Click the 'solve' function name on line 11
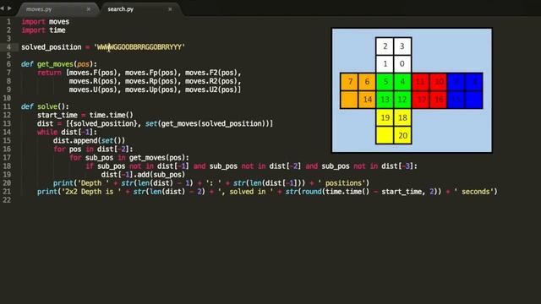This screenshot has height=304, width=541. 47,106
